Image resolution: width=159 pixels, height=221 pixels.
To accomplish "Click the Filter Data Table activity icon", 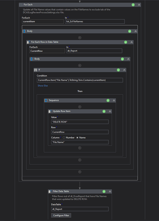I will pos(49,192).
